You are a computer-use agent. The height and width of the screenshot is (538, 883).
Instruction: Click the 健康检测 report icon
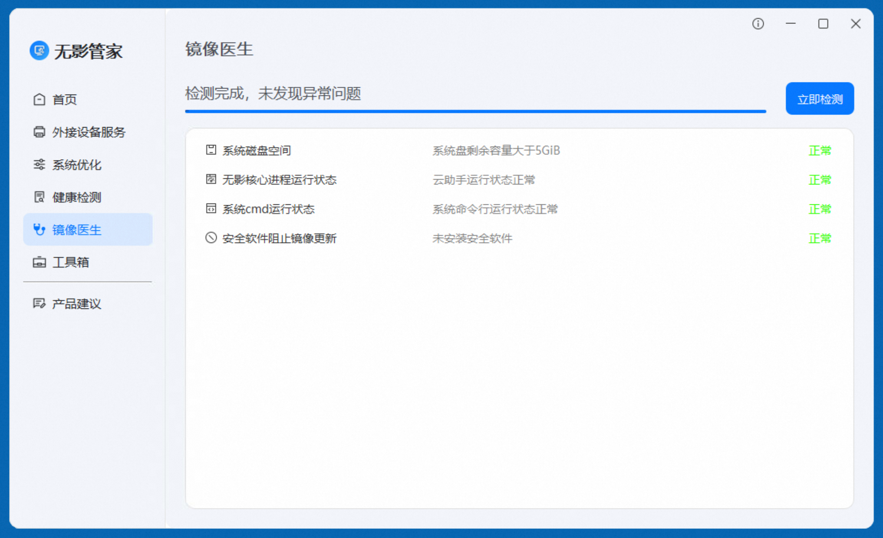coord(39,197)
